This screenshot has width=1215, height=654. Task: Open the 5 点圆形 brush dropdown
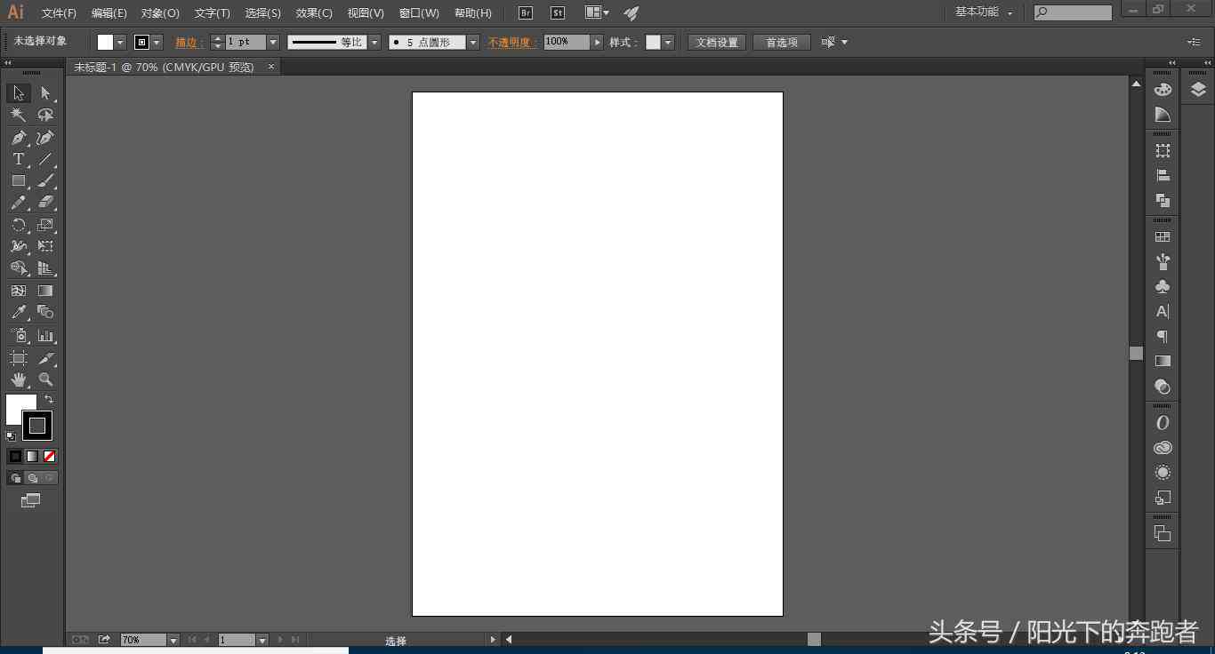[473, 43]
